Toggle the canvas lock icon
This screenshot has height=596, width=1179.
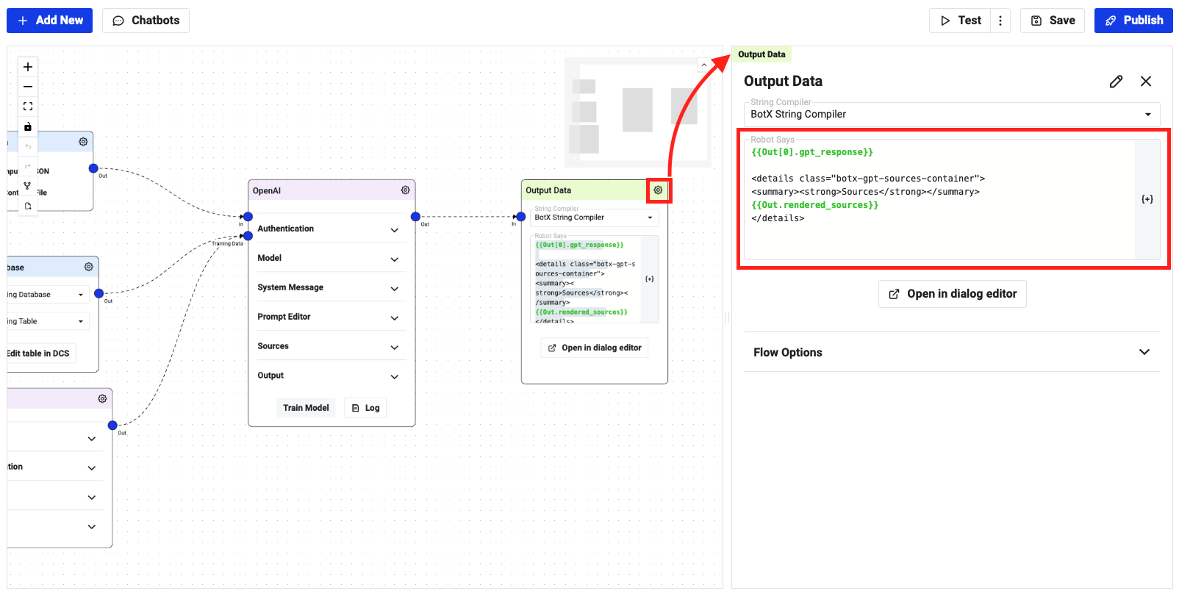[28, 127]
